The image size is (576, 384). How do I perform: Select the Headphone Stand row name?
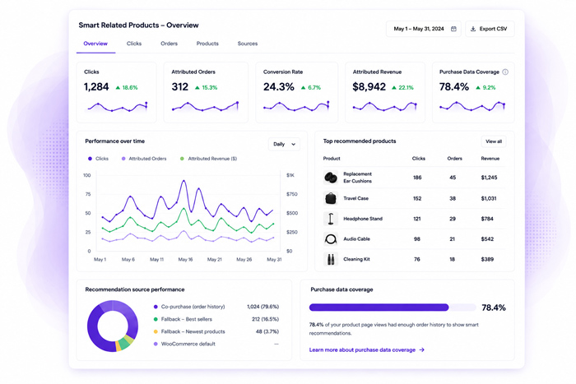363,219
